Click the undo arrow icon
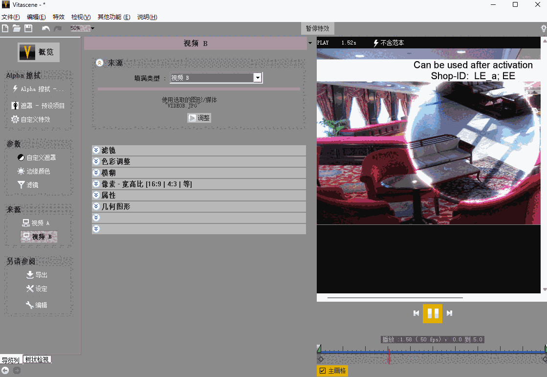This screenshot has height=377, width=547. pos(46,28)
